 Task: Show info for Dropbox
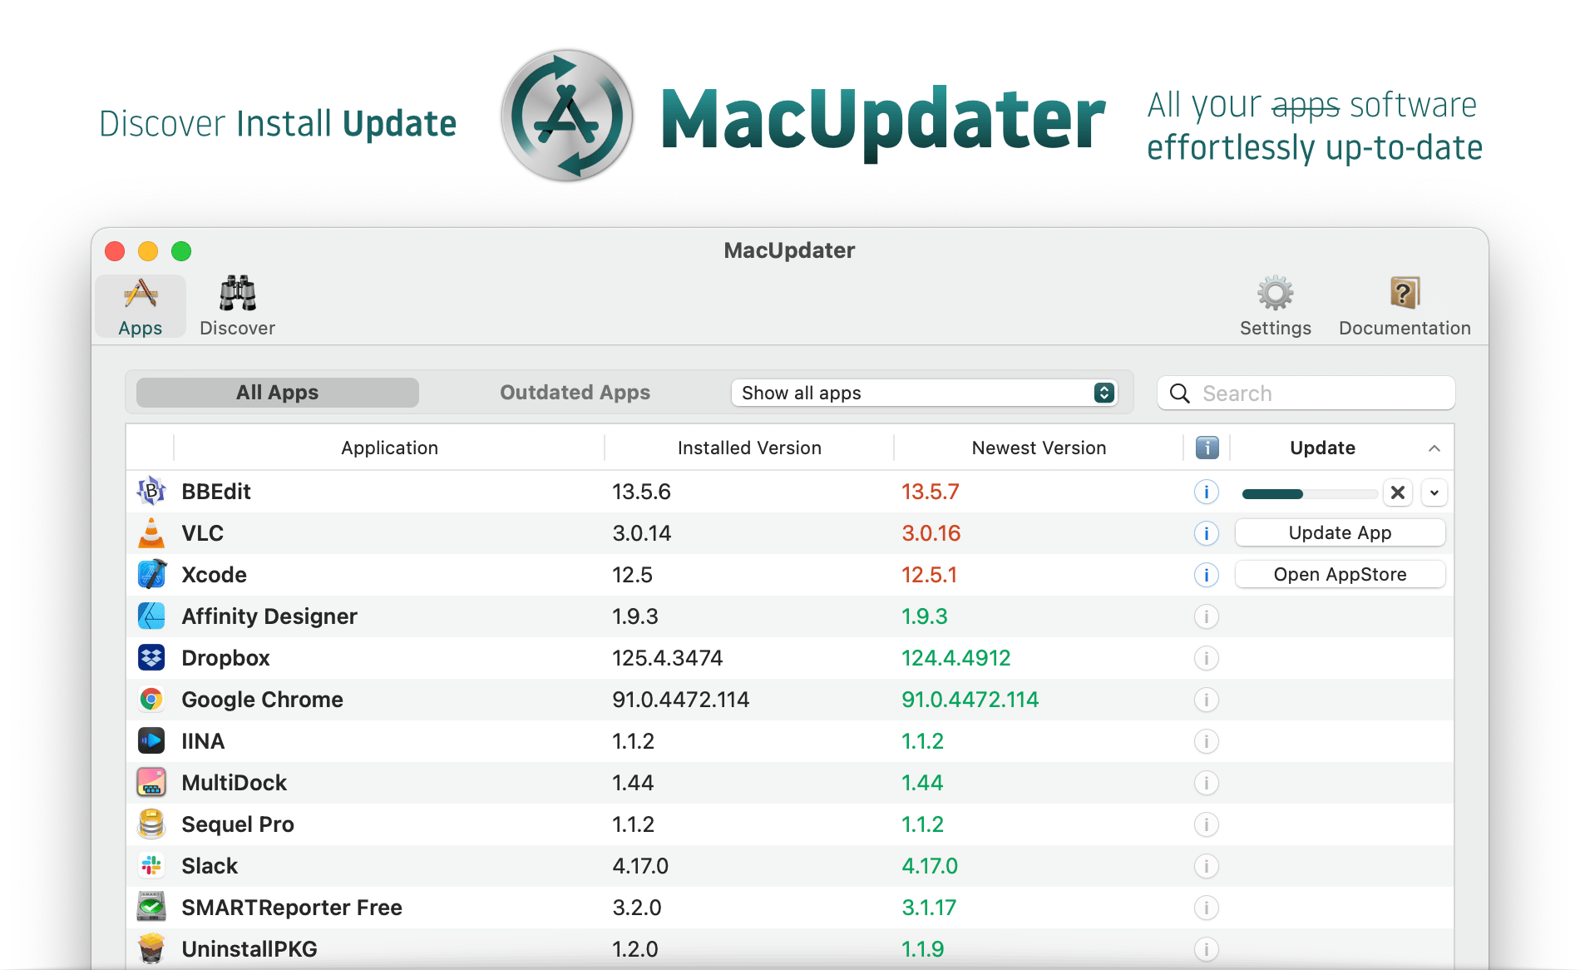coord(1207,658)
